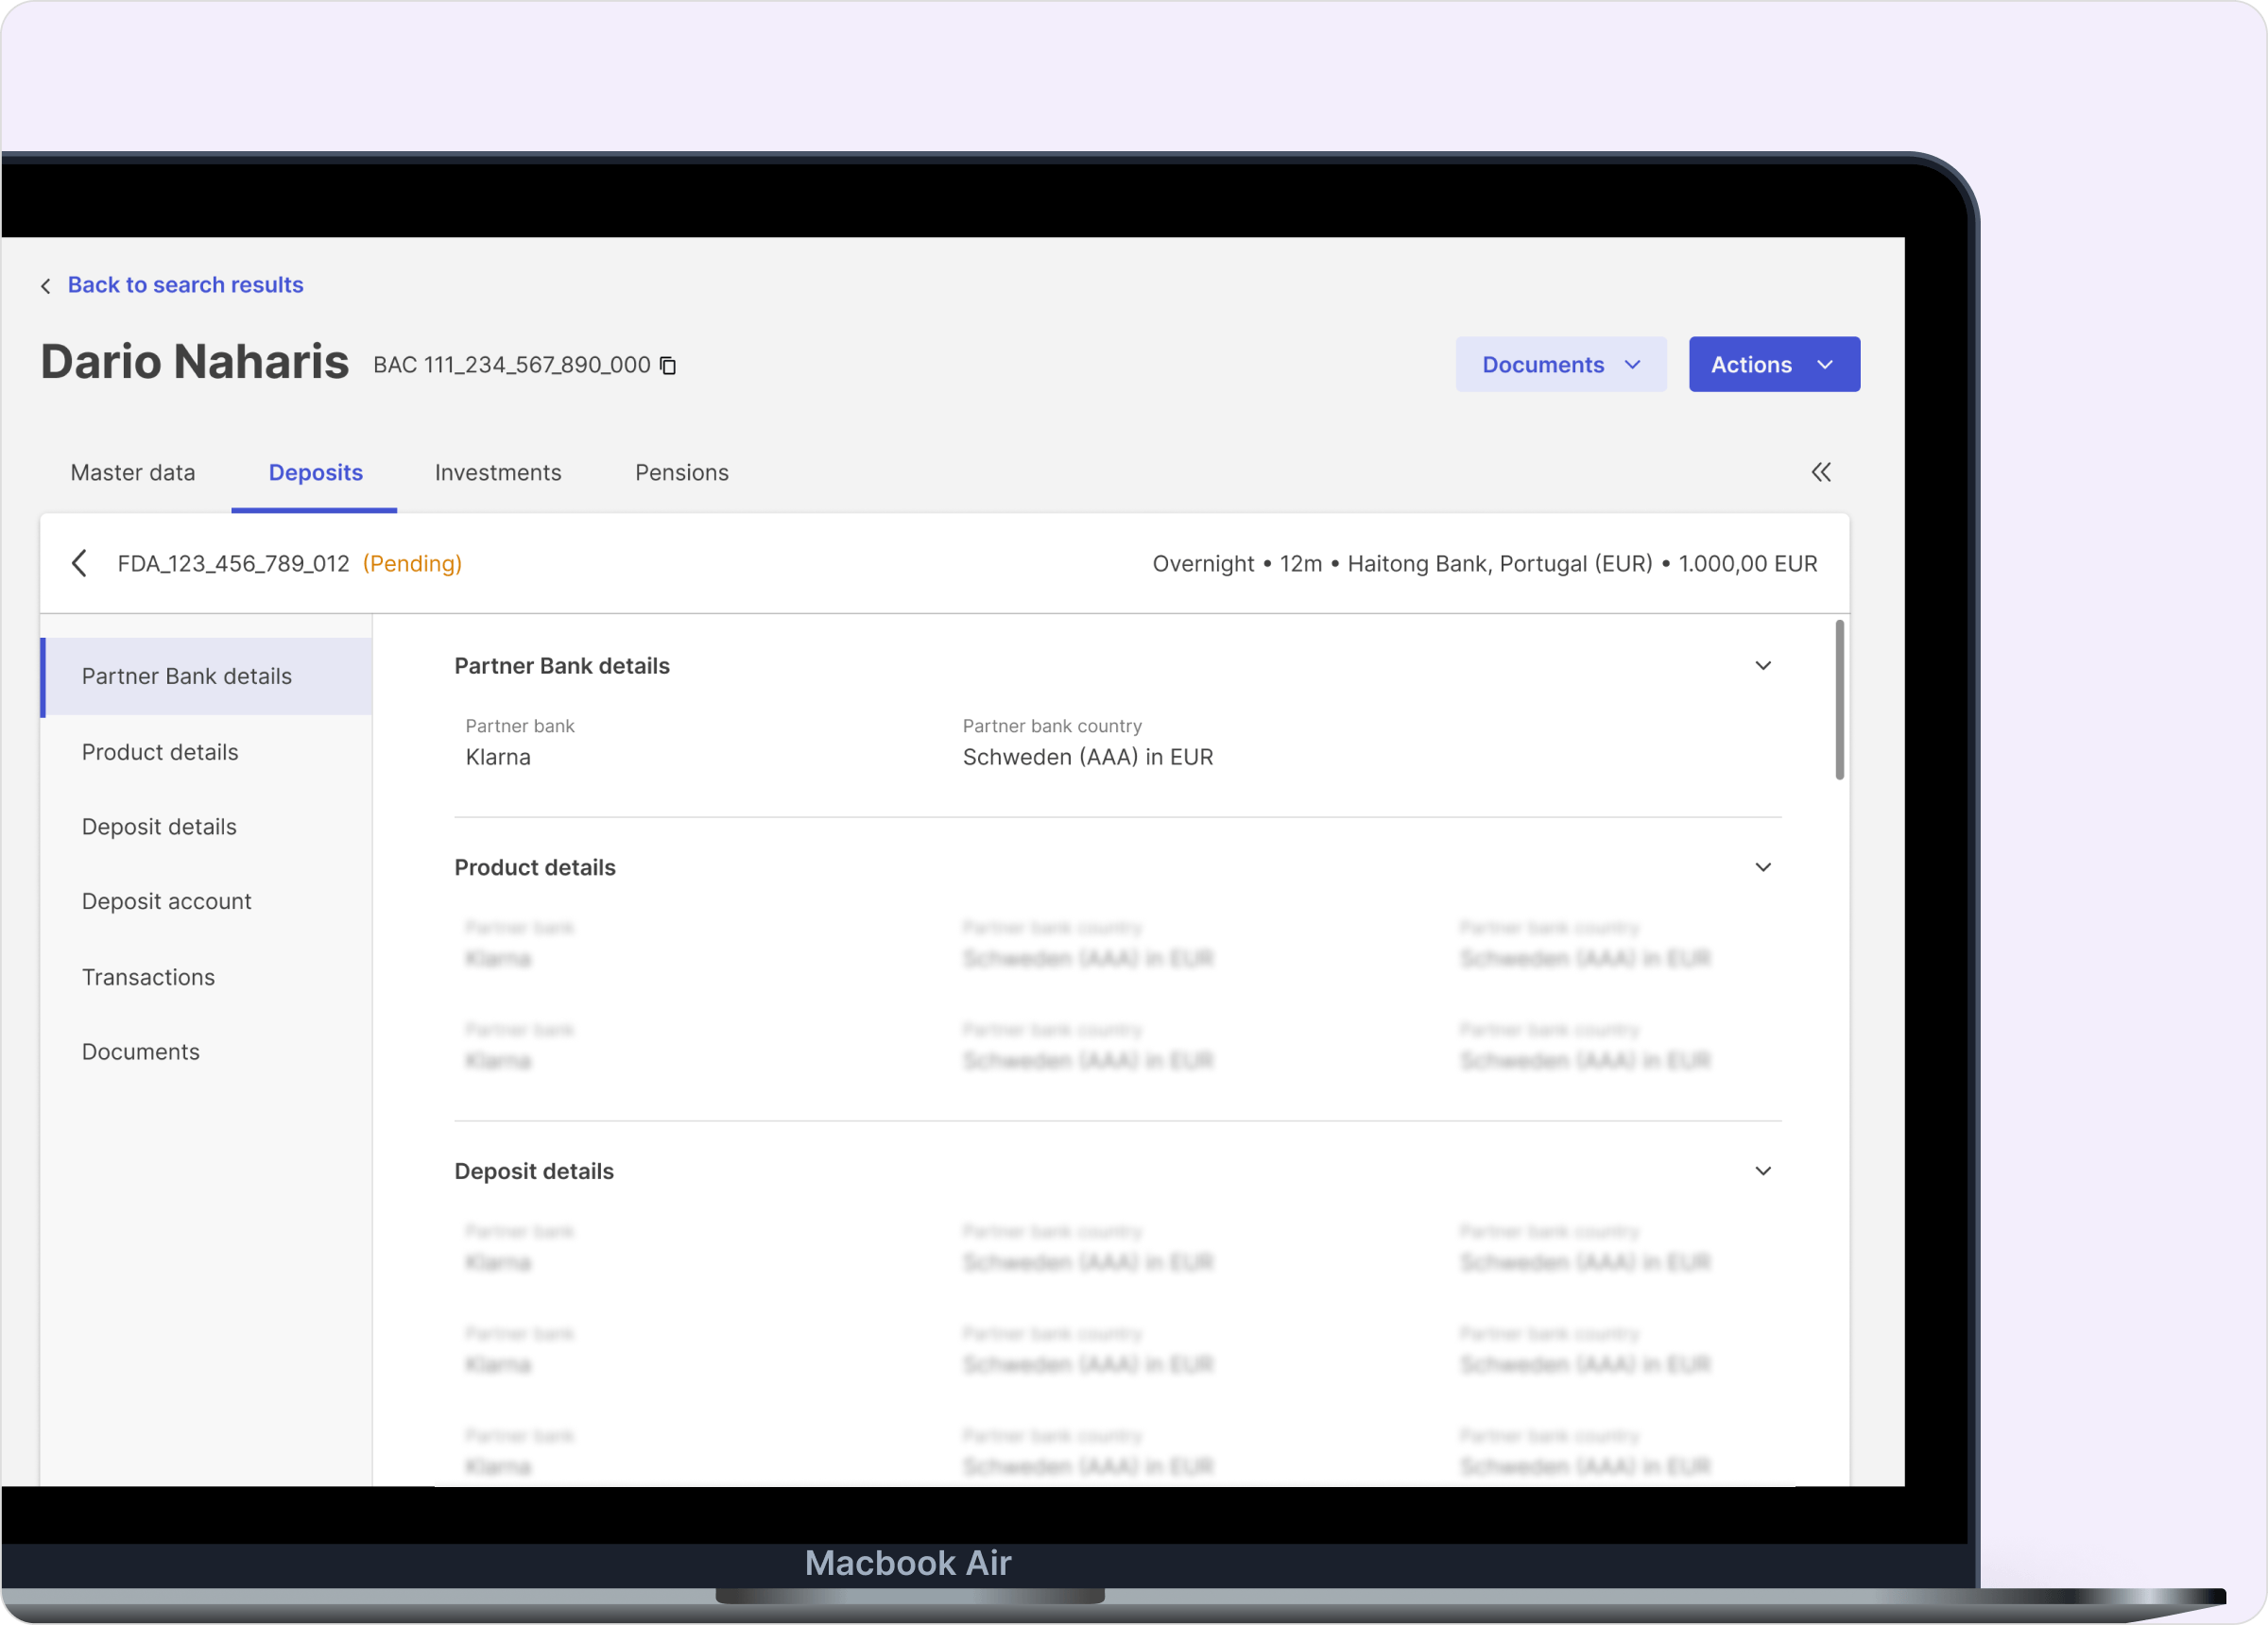This screenshot has height=1625, width=2268.
Task: Select Deposit details in the sidebar
Action: coord(159,827)
